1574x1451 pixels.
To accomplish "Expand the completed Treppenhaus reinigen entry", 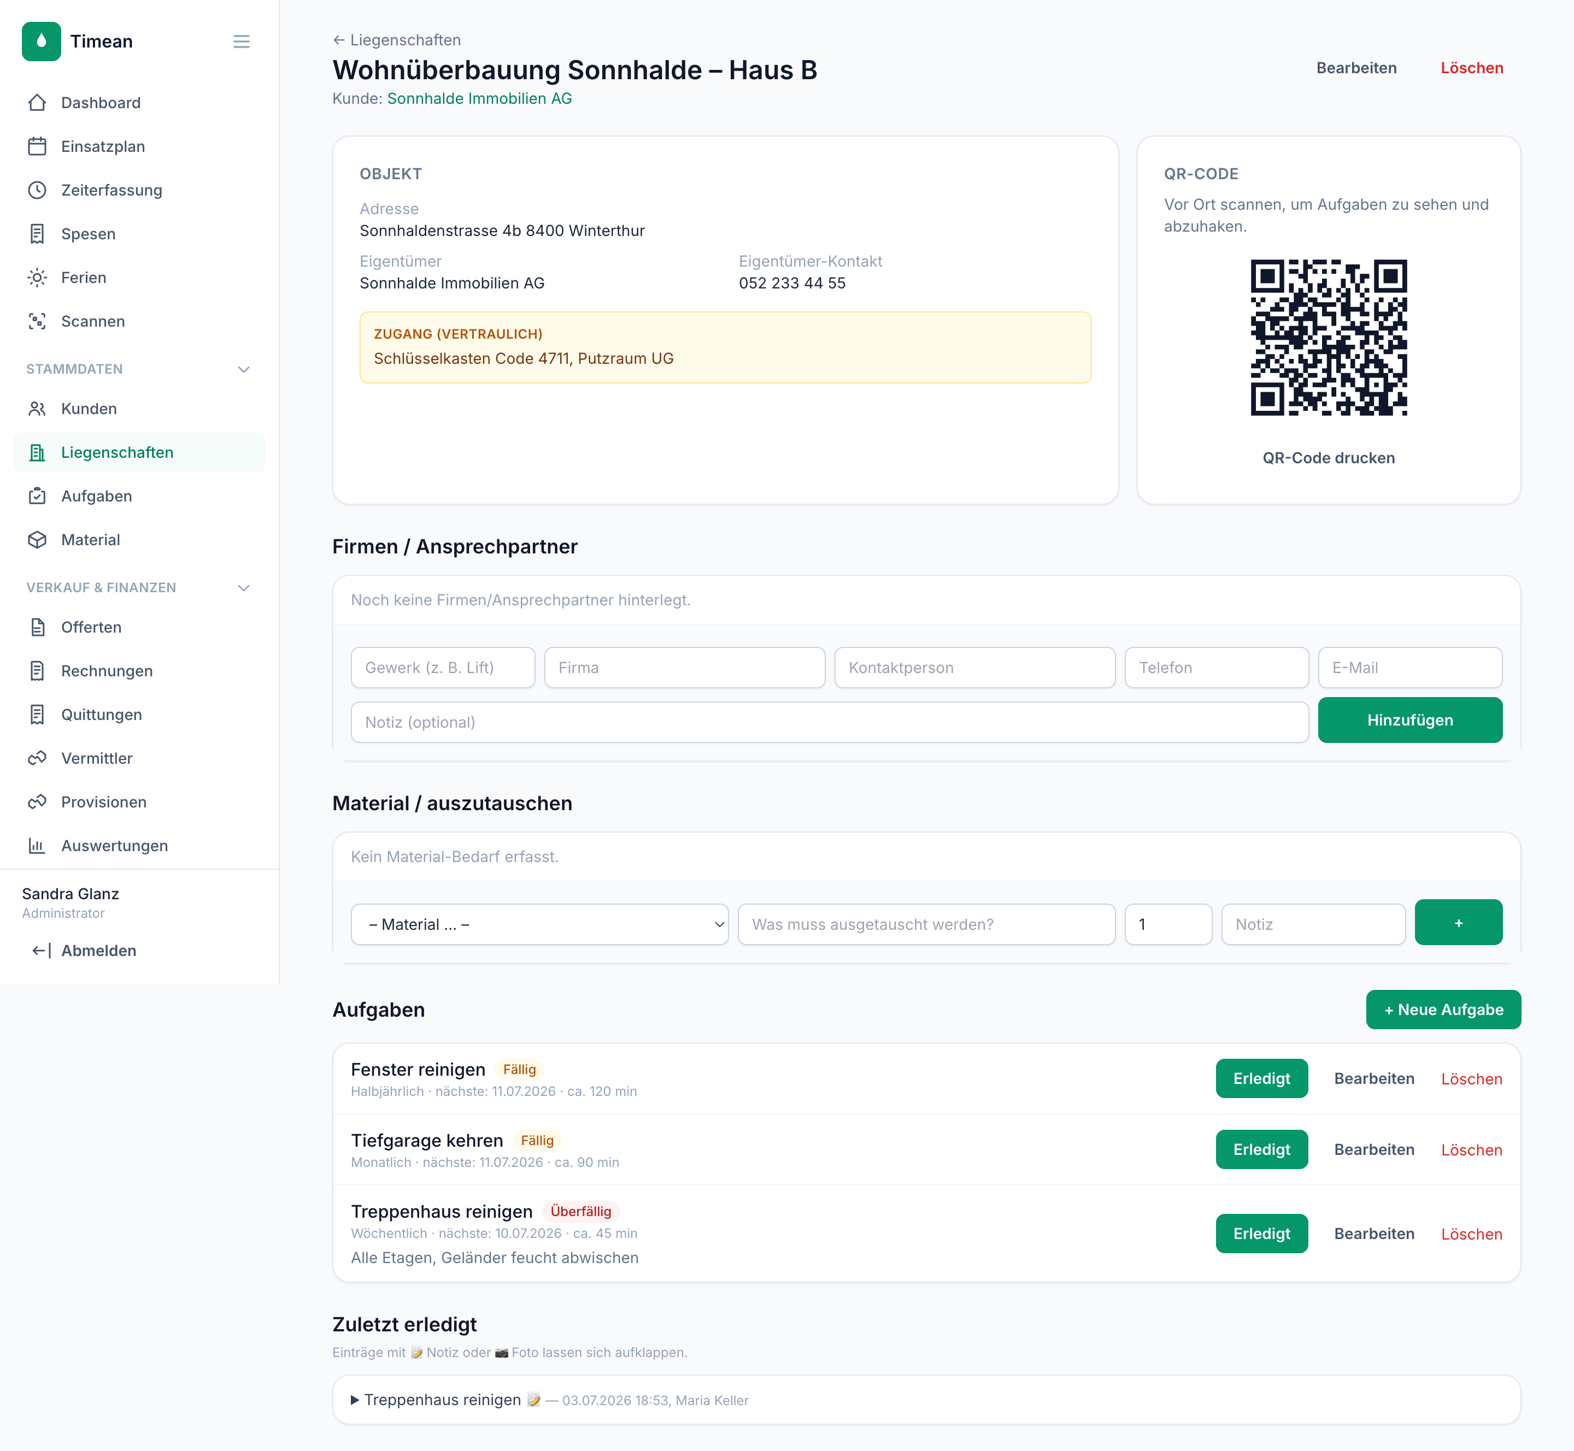I will (927, 1400).
